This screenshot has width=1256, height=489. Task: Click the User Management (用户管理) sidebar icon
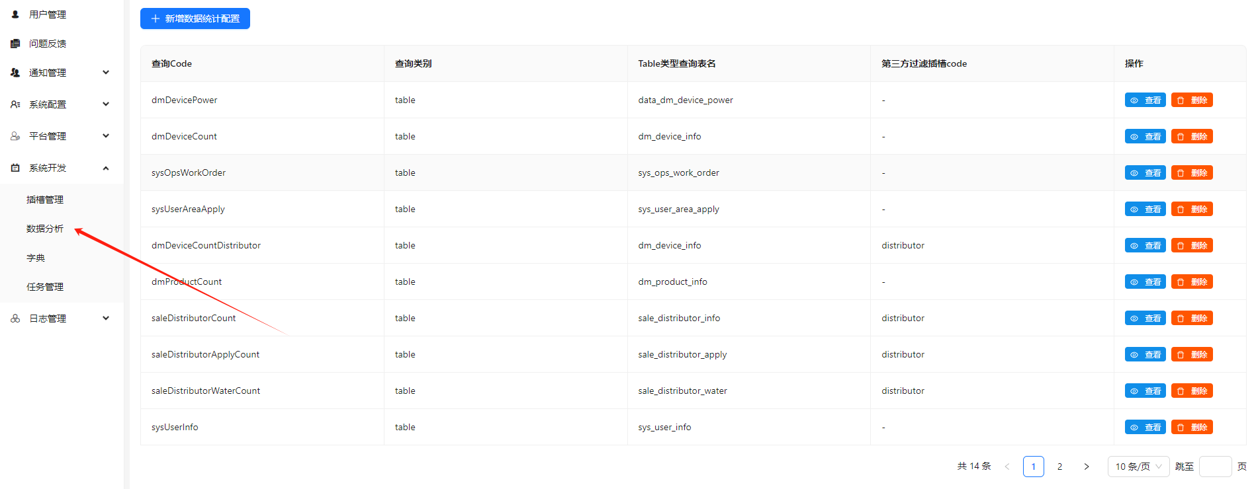(x=15, y=15)
